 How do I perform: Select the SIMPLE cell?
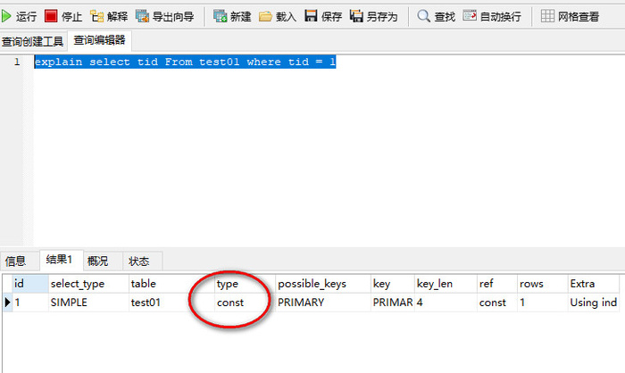click(89, 303)
